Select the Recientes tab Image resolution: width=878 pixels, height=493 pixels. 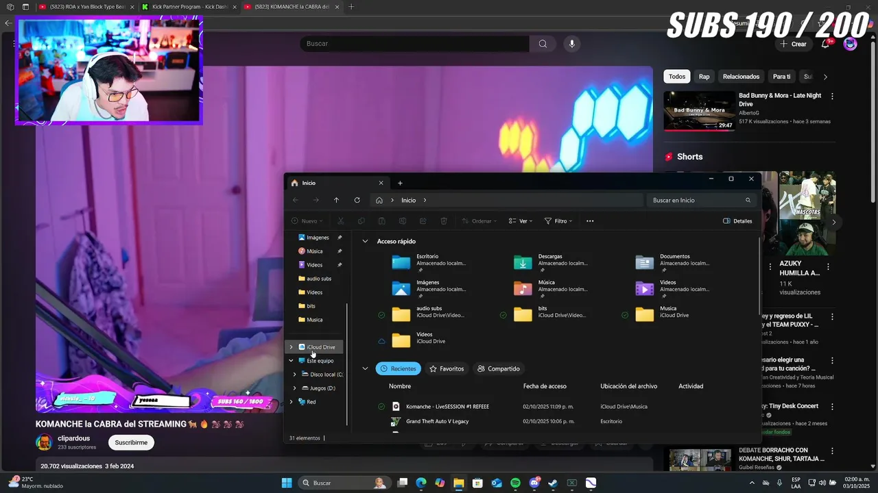pos(399,368)
